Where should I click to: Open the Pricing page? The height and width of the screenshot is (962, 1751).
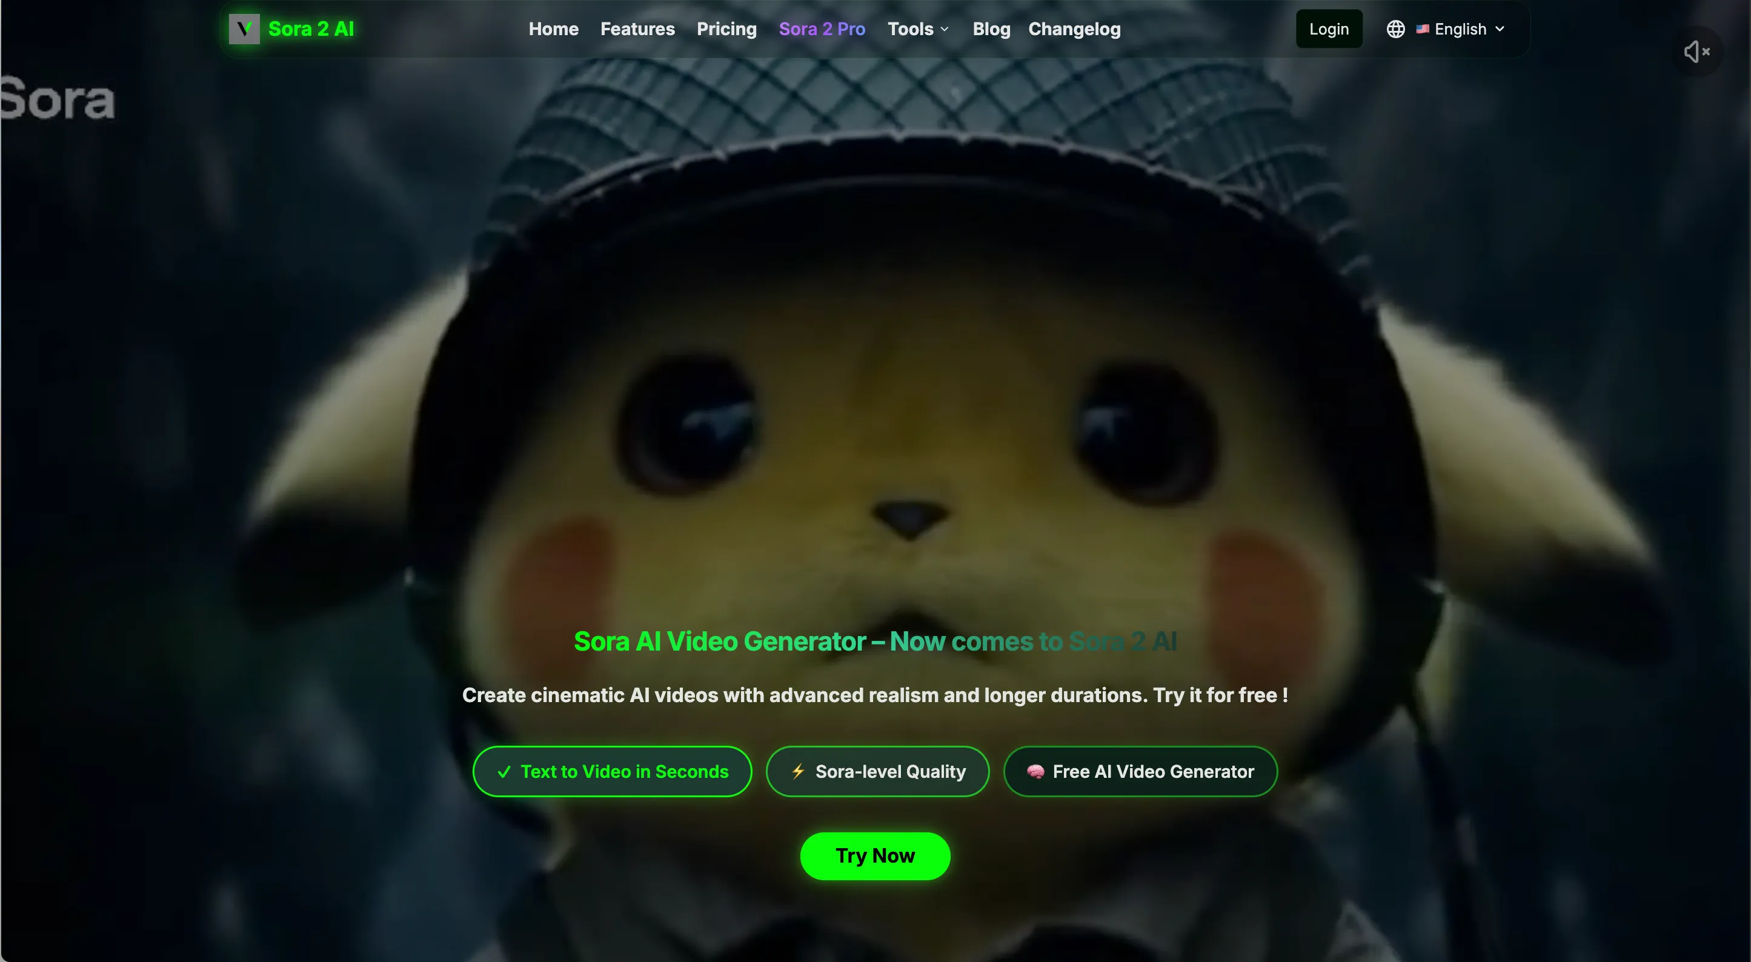click(726, 29)
